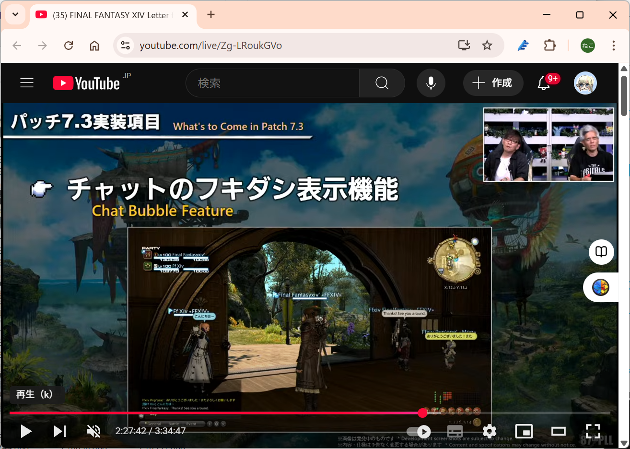Image resolution: width=630 pixels, height=449 pixels.
Task: Go forward to the next page
Action: (x=43, y=46)
